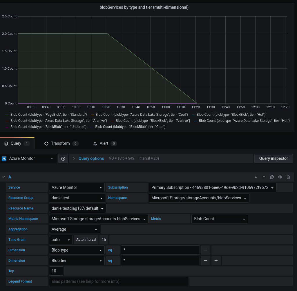The height and width of the screenshot is (291, 297).
Task: Switch to the Query tab
Action: (17, 143)
